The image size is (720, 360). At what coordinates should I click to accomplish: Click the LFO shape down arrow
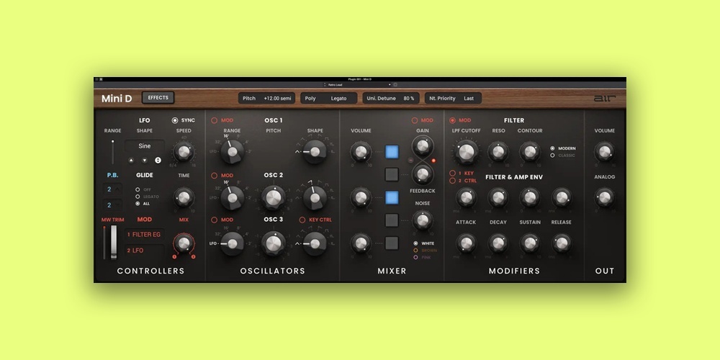(x=145, y=161)
